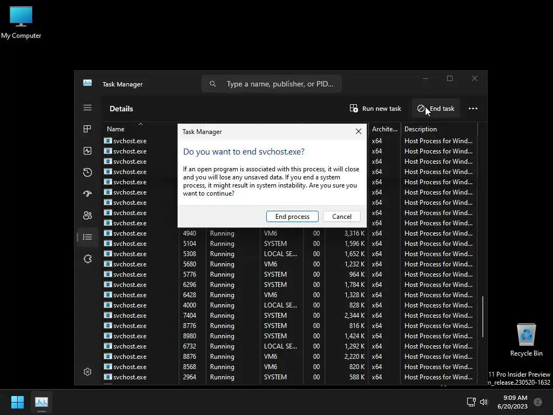Close the confirmation dialog with X
553x415 pixels.
[359, 131]
